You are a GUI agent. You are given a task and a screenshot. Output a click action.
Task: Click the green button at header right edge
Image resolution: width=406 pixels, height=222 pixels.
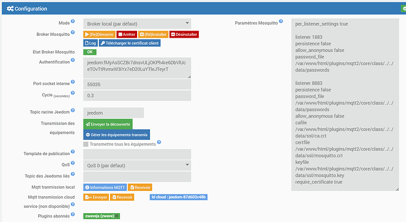click(x=404, y=9)
